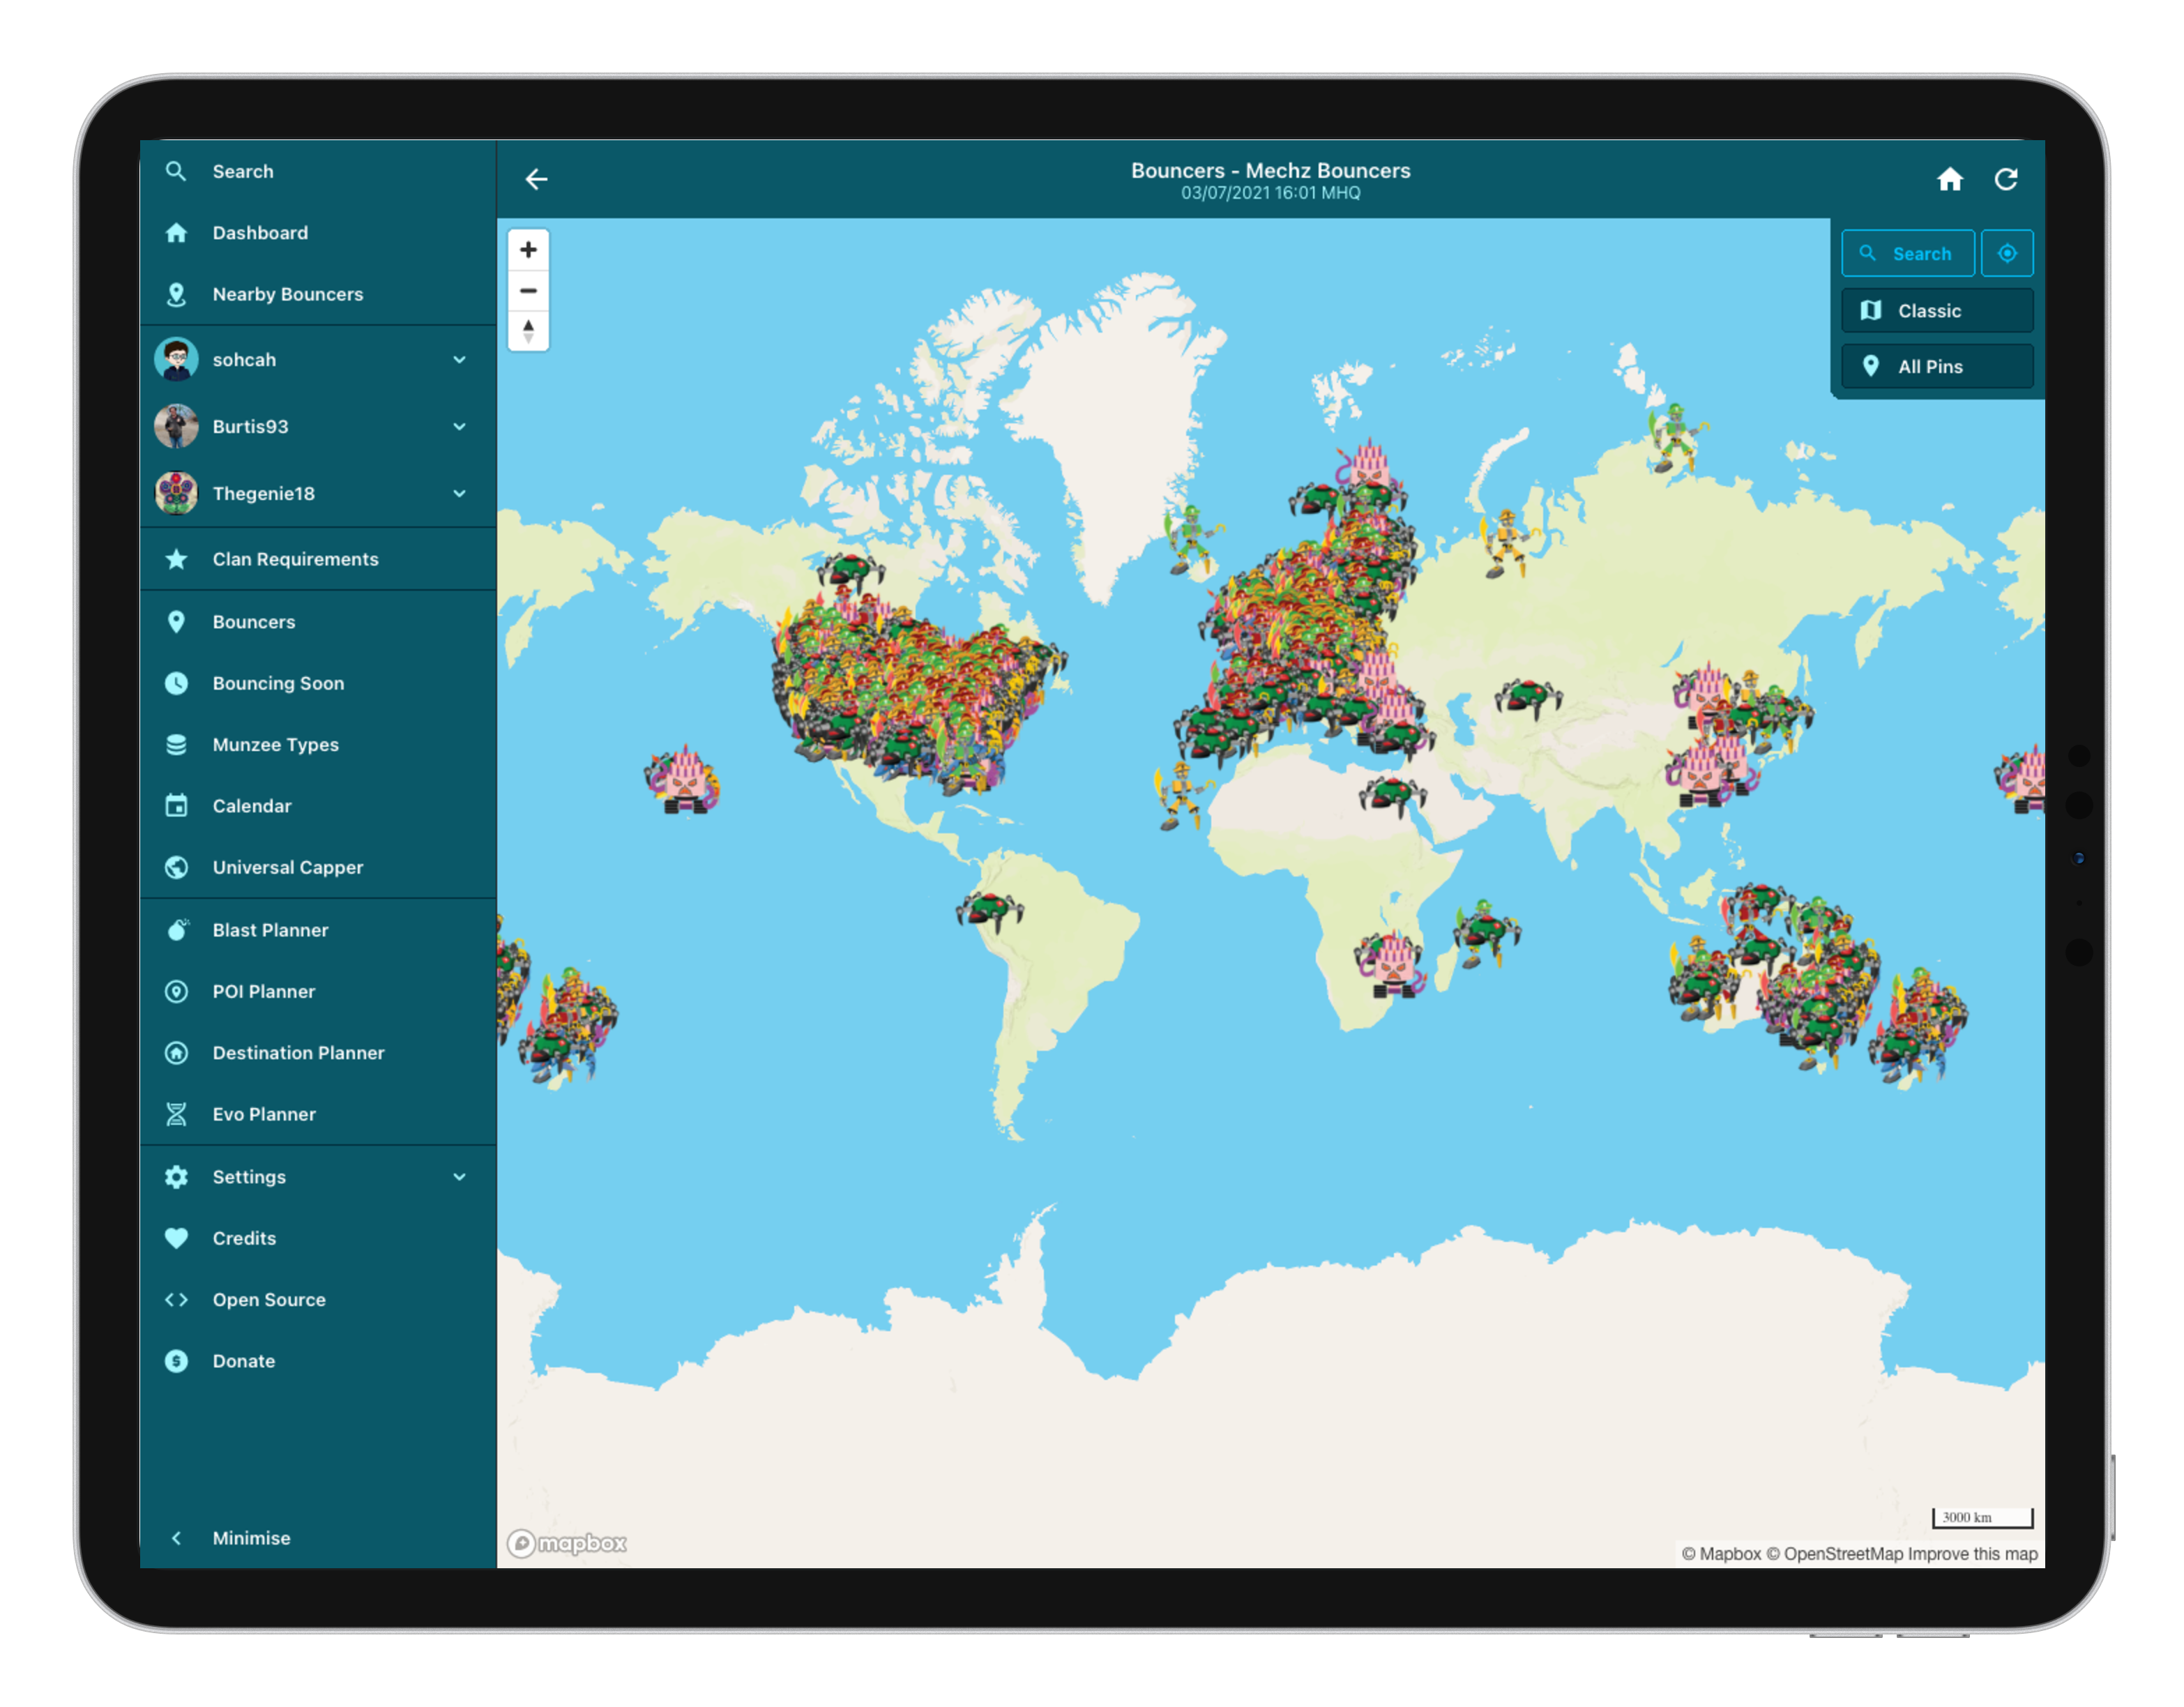This screenshot has height=1707, width=2184.
Task: Open the Calendar menu item label
Action: 252,806
